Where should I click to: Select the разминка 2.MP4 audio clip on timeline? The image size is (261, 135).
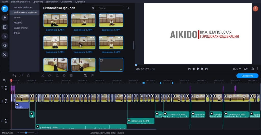140,121
